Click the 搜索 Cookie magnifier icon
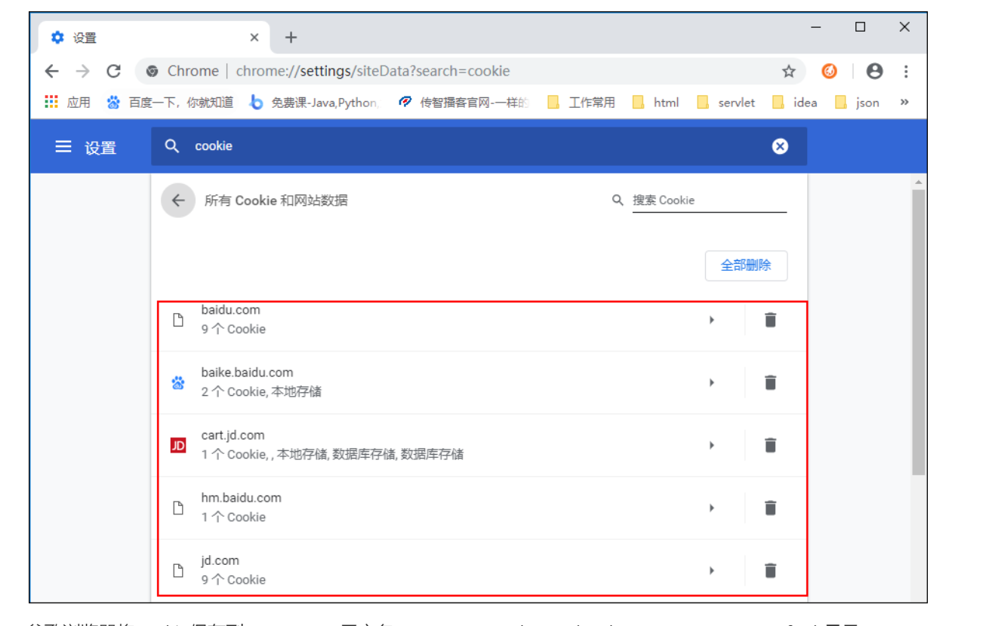Viewport: 992px width, 626px height. (618, 200)
